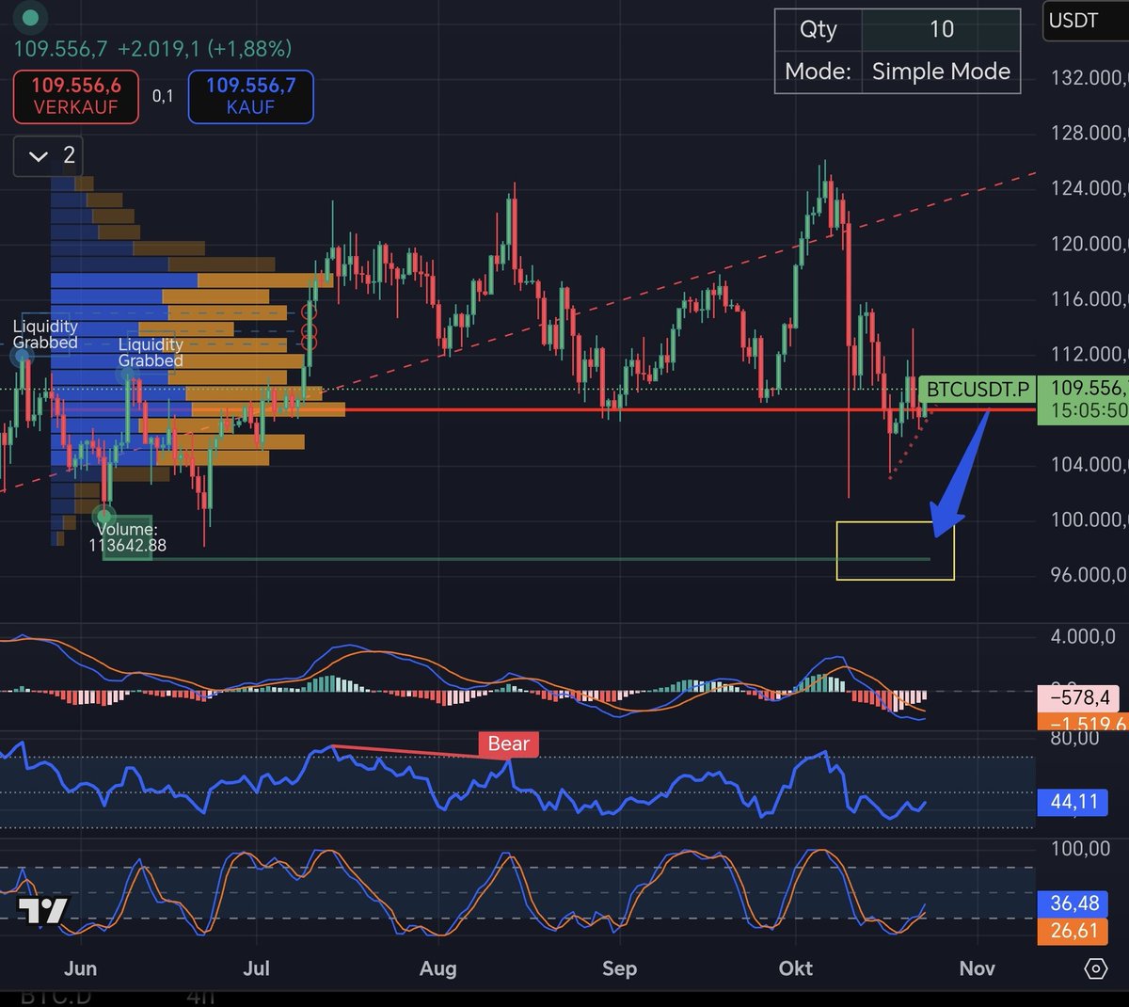Image resolution: width=1129 pixels, height=1007 pixels.
Task: Click the Jul label on time axis
Action: tap(256, 968)
